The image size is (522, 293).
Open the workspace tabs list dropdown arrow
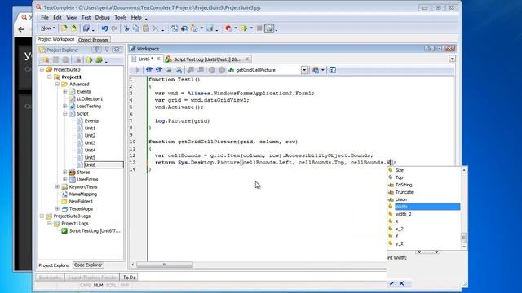pos(452,59)
